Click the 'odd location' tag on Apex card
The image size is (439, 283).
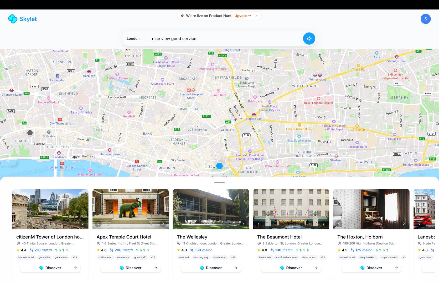105,257
